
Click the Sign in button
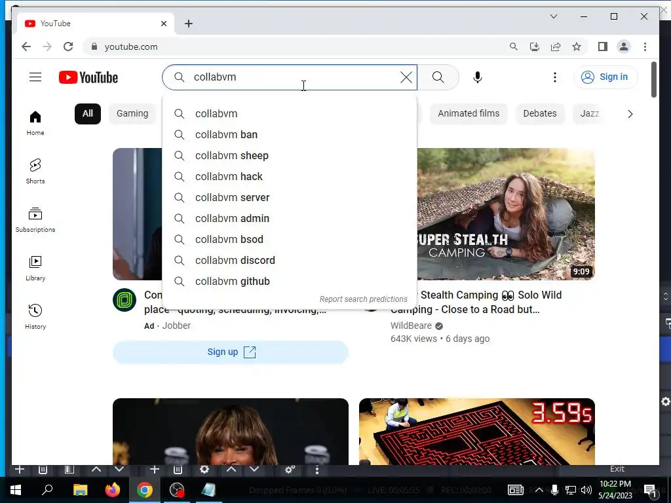click(605, 77)
